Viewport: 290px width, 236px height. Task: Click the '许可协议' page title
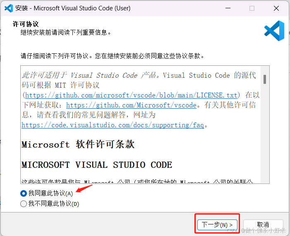coord(26,24)
